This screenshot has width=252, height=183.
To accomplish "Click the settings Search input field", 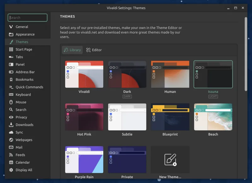I will (x=28, y=18).
